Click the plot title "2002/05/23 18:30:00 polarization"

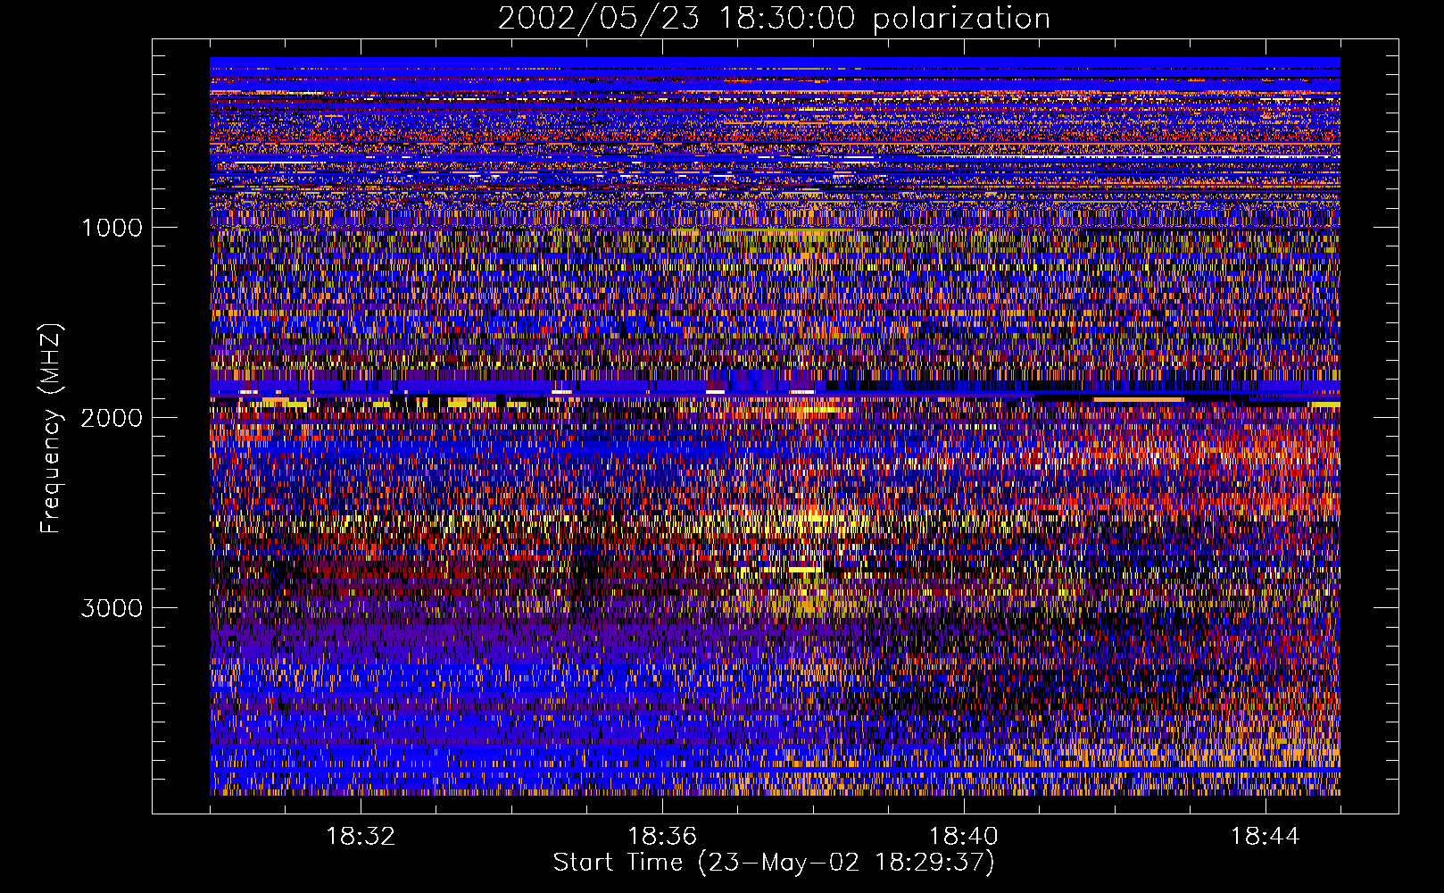(774, 19)
